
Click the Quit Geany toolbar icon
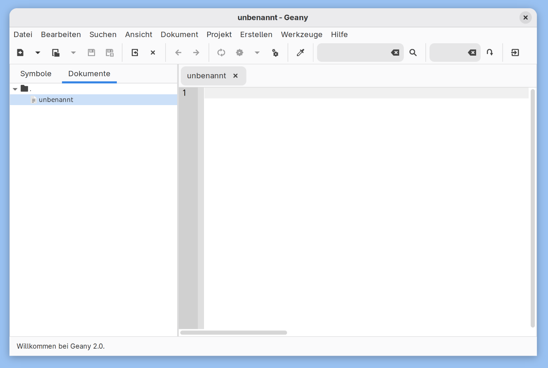pos(515,53)
